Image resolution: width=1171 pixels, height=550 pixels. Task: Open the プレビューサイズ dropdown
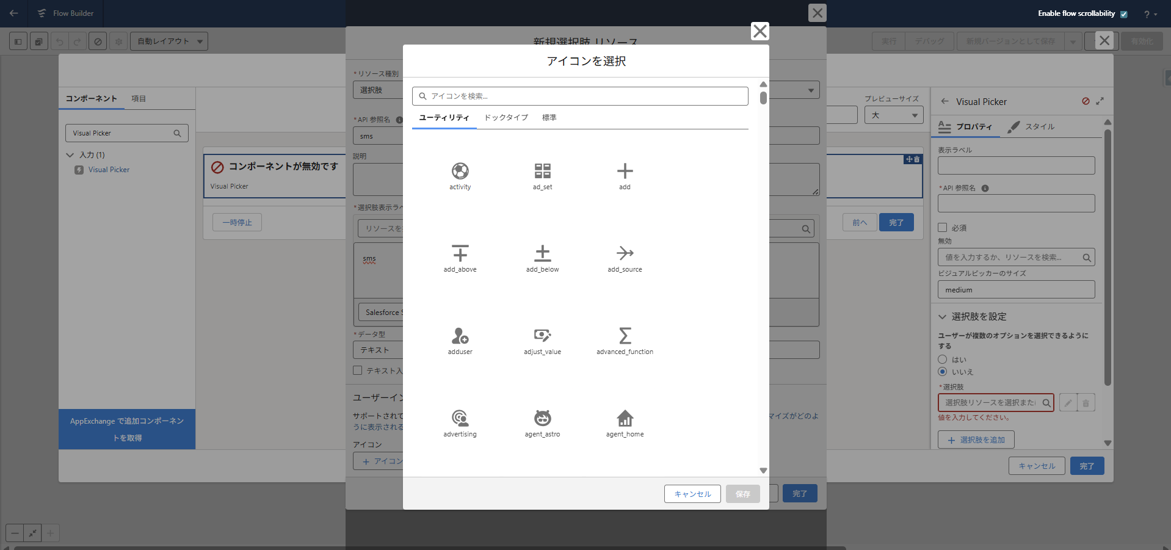(x=894, y=115)
